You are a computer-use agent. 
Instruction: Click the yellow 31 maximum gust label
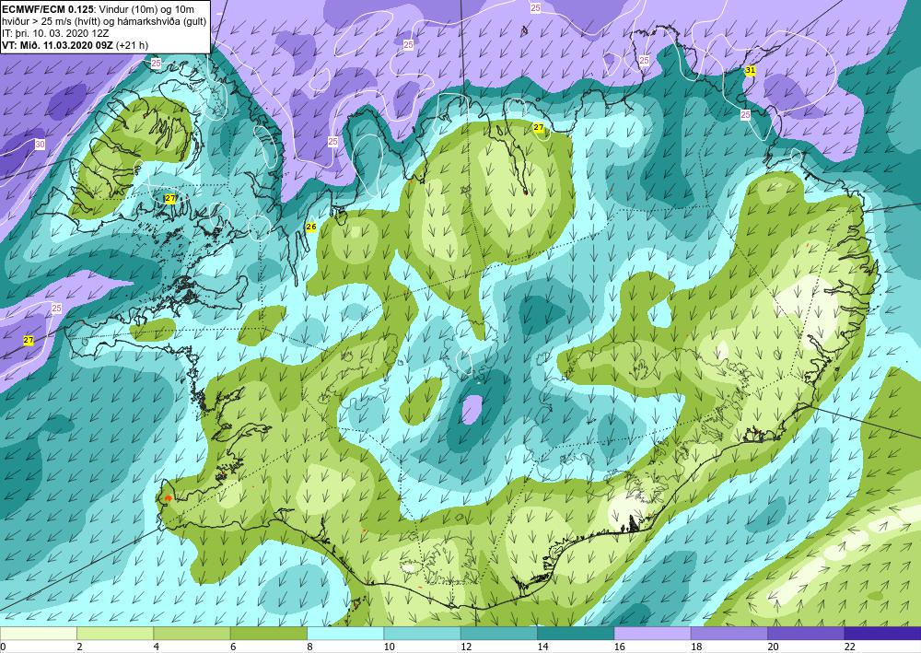(x=750, y=71)
